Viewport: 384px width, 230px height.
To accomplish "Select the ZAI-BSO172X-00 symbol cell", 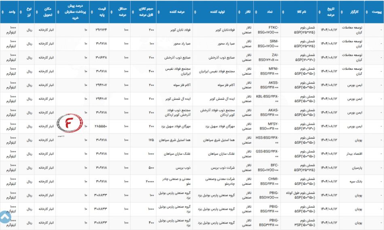I will (x=268, y=58).
